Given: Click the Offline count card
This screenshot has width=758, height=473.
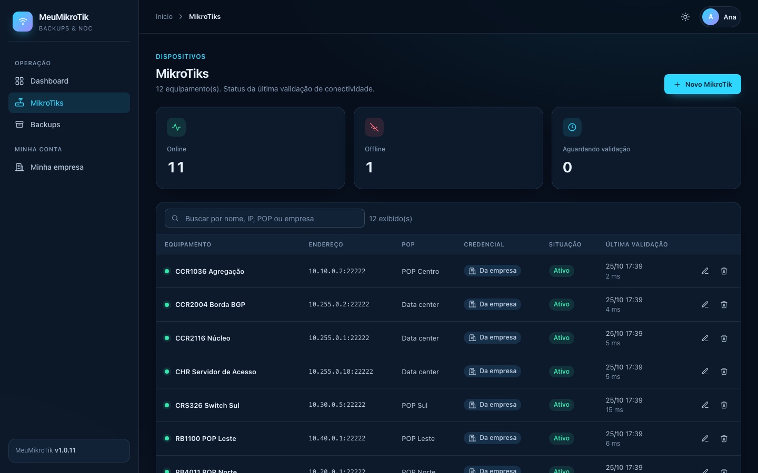Looking at the screenshot, I should point(448,148).
